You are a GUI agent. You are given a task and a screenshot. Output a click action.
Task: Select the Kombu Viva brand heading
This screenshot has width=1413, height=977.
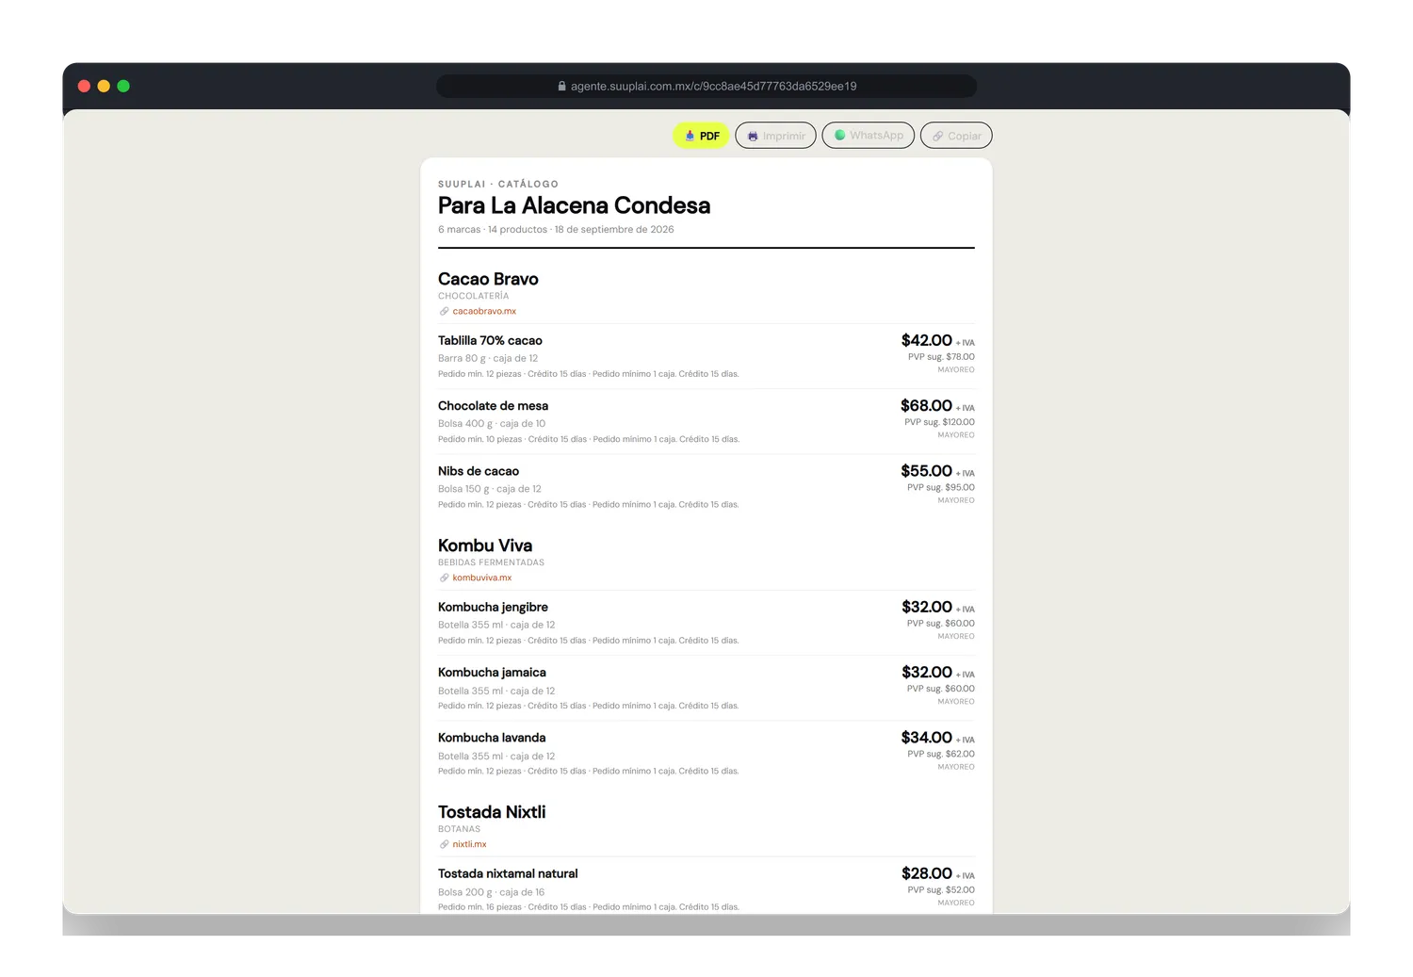click(x=485, y=545)
